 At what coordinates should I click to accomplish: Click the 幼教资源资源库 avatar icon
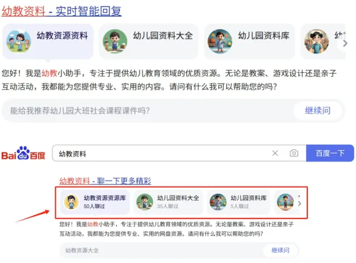click(x=72, y=202)
